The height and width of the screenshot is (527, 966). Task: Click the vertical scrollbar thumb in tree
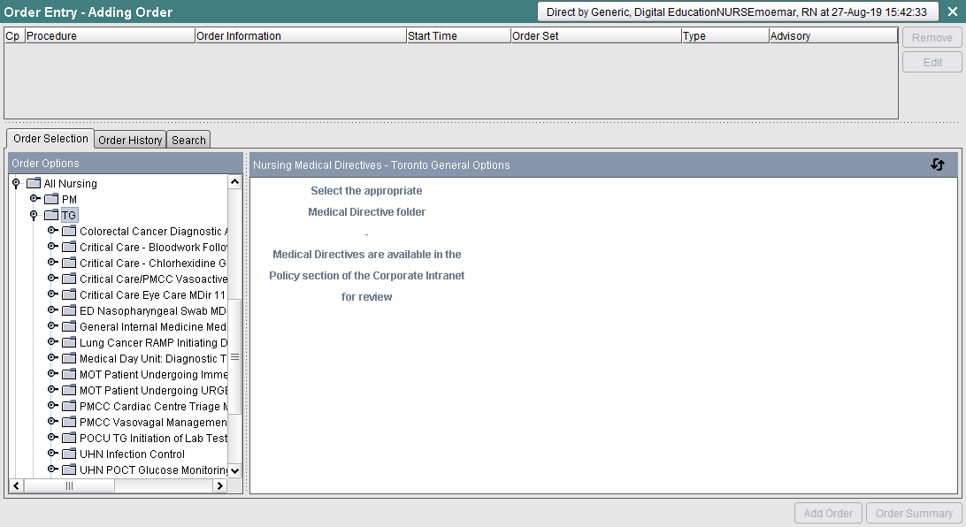point(234,357)
